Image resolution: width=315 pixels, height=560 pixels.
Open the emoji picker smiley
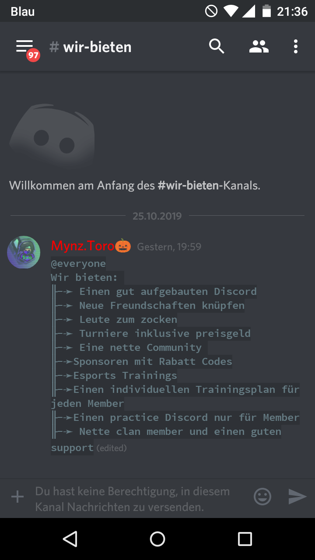coord(262,497)
